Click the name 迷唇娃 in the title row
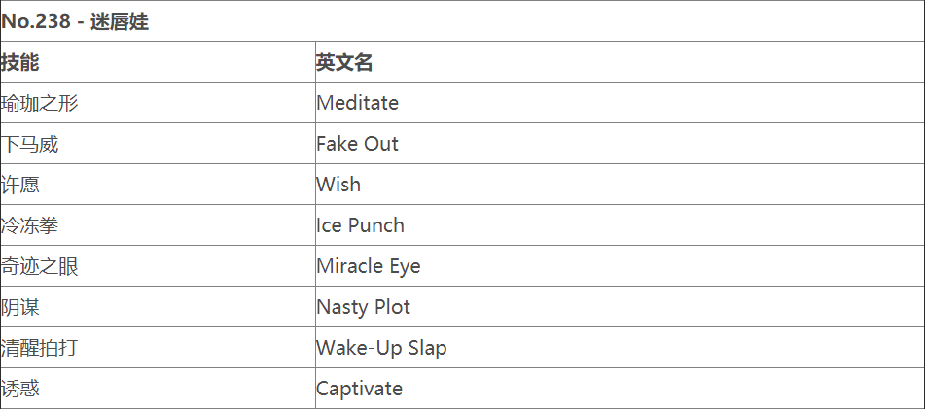This screenshot has height=409, width=925. click(x=120, y=21)
